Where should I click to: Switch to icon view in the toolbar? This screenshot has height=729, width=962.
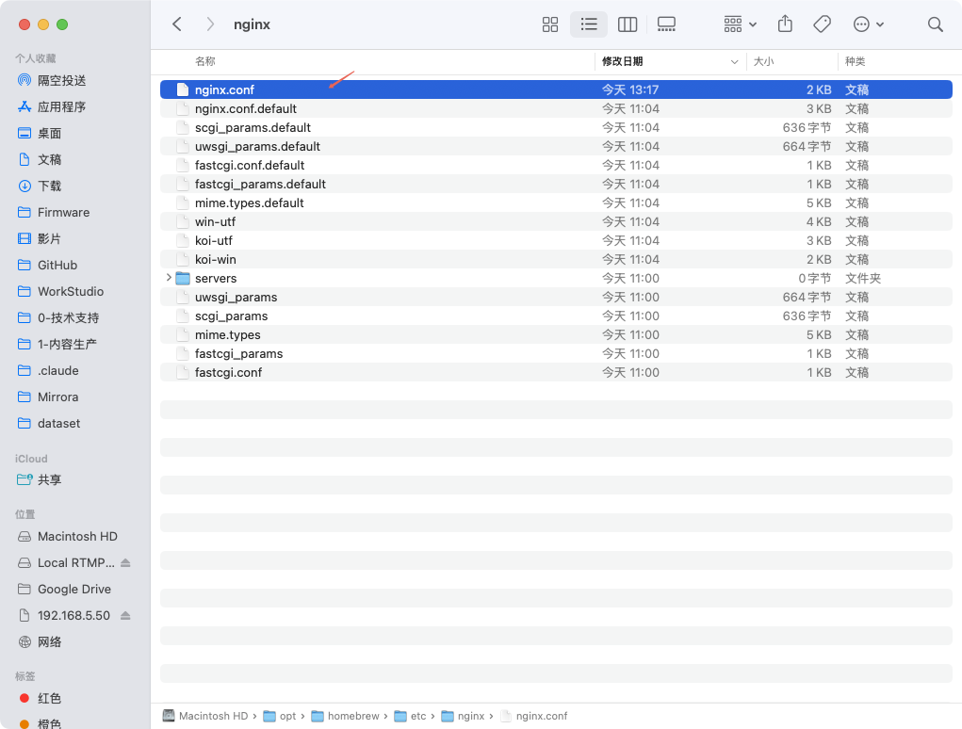[x=550, y=24]
